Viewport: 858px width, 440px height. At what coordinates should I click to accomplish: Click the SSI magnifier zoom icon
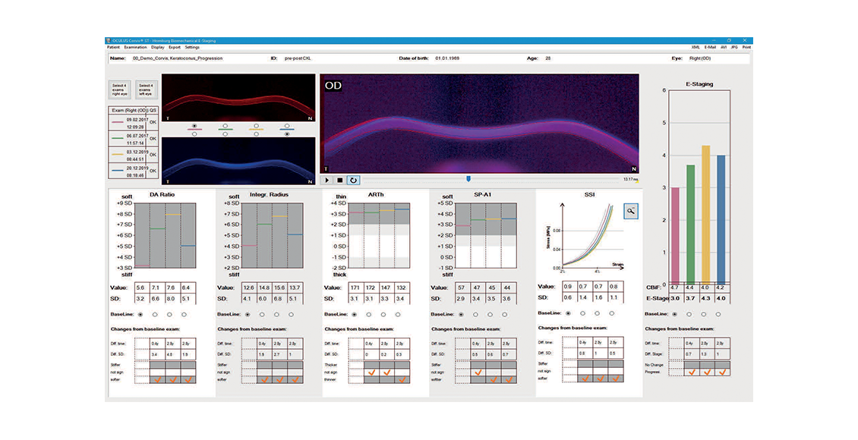(x=631, y=211)
